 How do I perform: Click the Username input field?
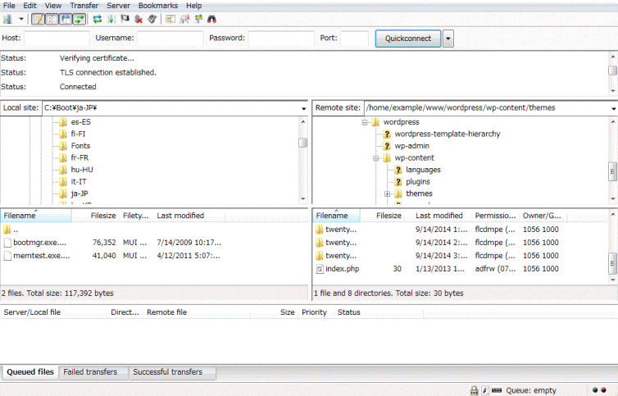coord(170,39)
